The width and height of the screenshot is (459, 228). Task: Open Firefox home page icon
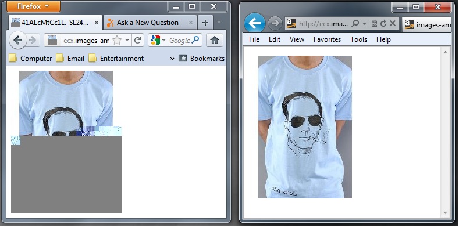click(215, 40)
